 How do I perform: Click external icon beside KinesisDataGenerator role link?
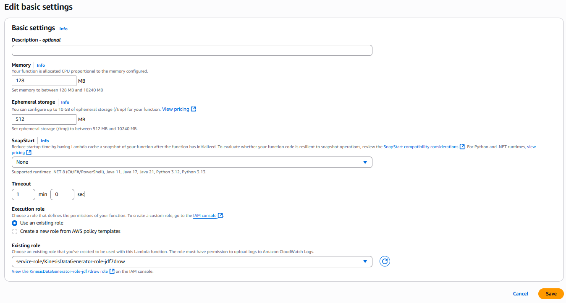click(x=112, y=272)
